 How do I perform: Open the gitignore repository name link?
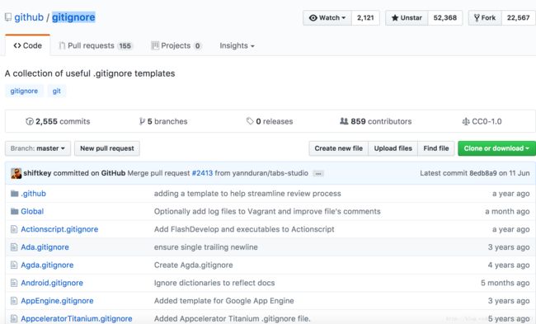[x=73, y=17]
